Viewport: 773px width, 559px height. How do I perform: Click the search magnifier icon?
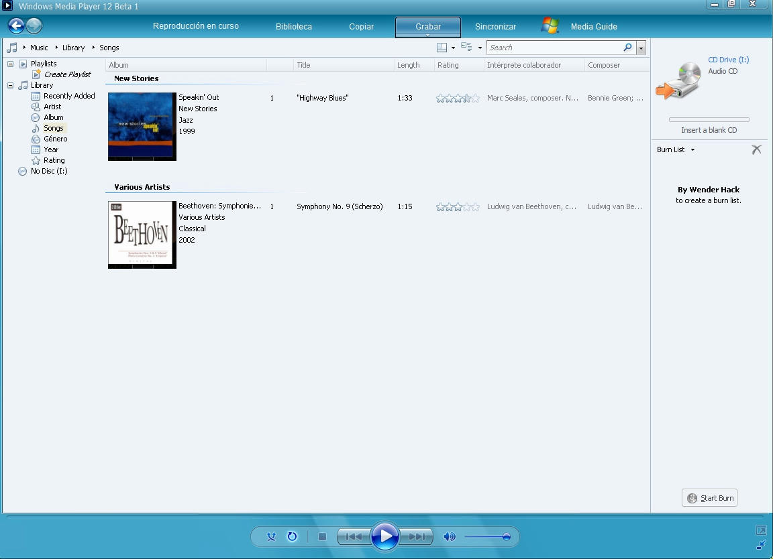(x=627, y=48)
